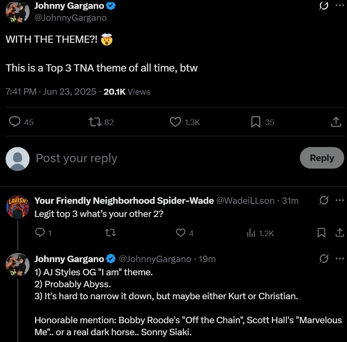Open the more options menu on main post
Image resolution: width=347 pixels, height=342 pixels.
339,6
